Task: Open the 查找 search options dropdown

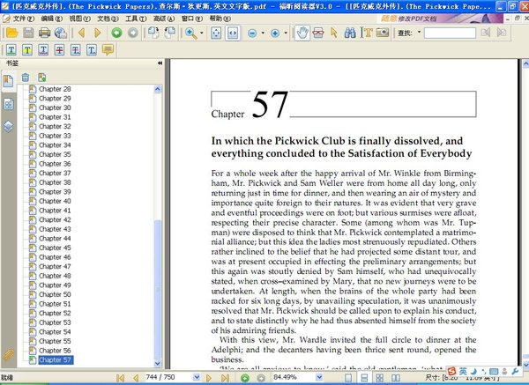Action: [x=419, y=33]
